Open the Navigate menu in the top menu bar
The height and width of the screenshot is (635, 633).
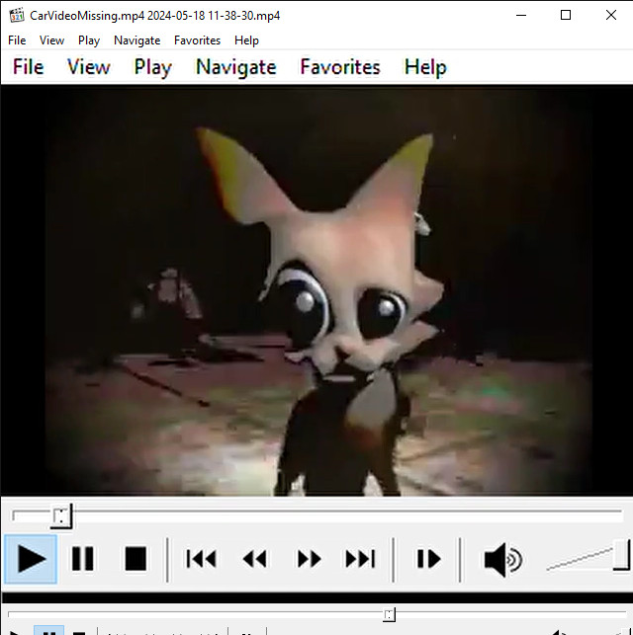[137, 40]
